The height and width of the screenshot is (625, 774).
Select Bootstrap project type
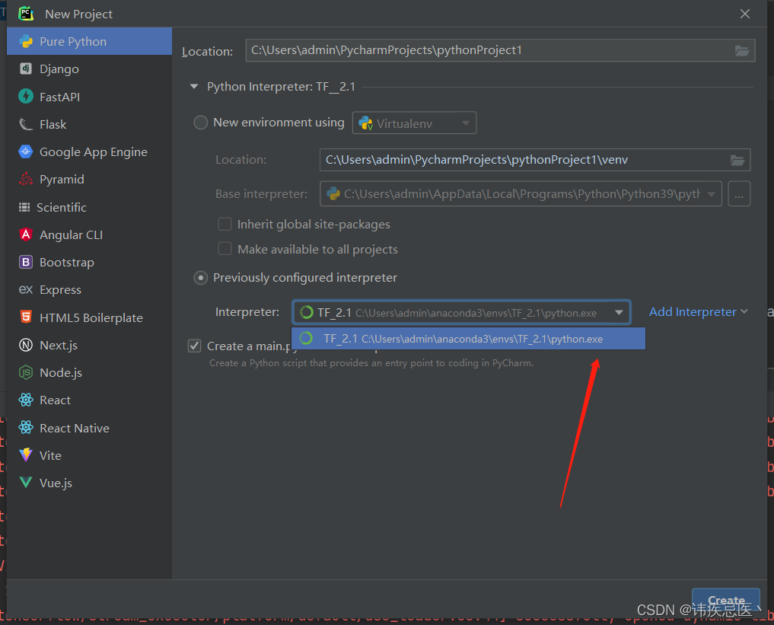(x=89, y=262)
